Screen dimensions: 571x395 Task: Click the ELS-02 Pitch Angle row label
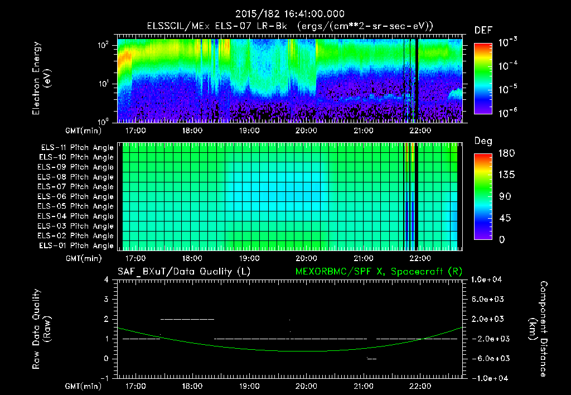(x=75, y=236)
